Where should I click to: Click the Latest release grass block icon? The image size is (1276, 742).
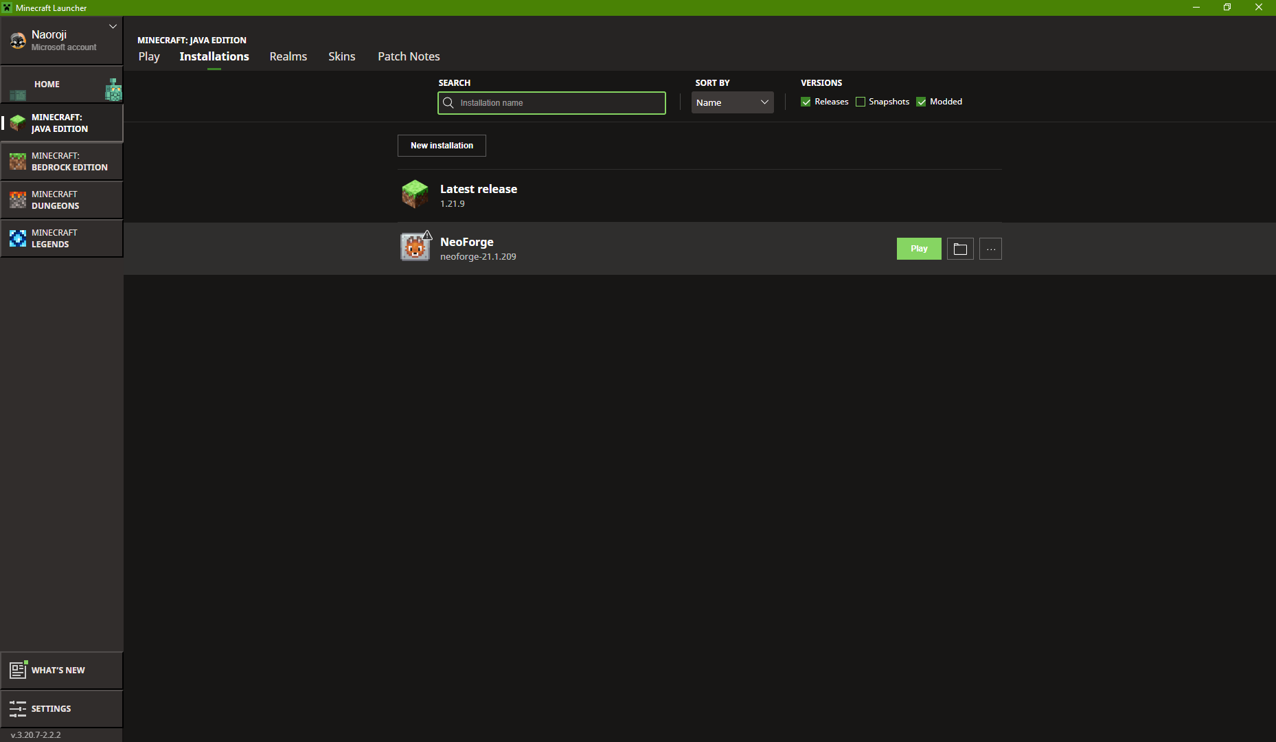pyautogui.click(x=415, y=194)
